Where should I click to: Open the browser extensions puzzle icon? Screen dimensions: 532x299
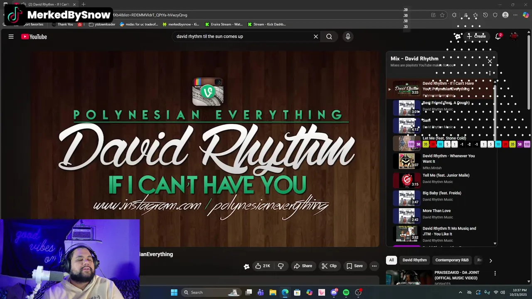tap(454, 15)
